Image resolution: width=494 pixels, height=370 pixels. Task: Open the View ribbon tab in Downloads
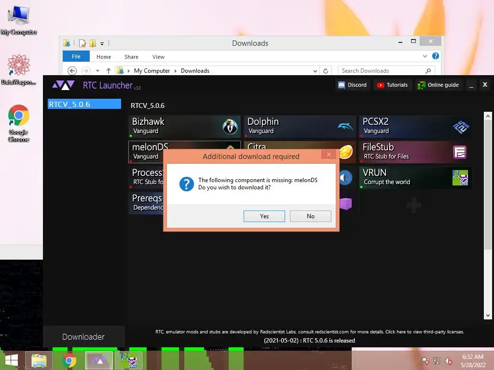tap(158, 57)
